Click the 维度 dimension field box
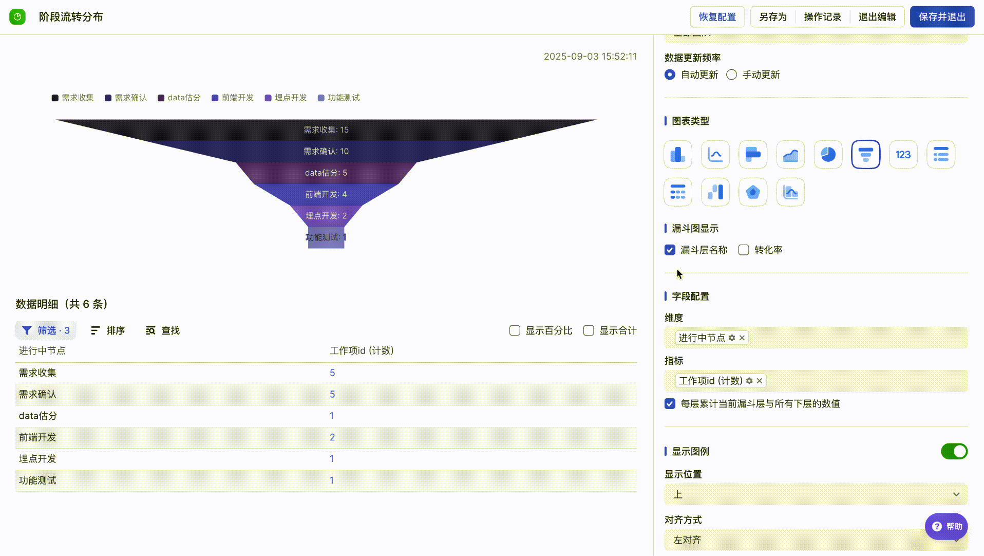 [816, 338]
